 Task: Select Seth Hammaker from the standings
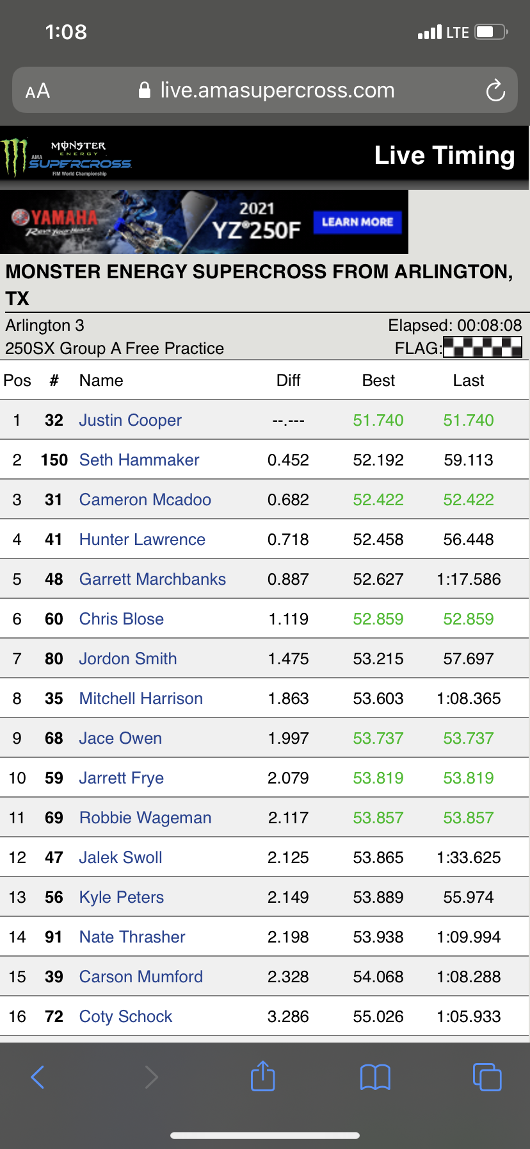[x=138, y=460]
